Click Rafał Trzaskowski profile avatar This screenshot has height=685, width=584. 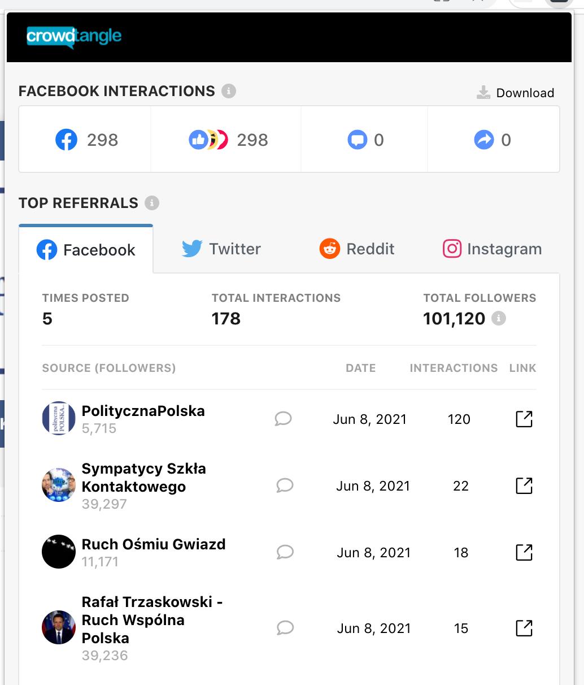click(x=59, y=627)
